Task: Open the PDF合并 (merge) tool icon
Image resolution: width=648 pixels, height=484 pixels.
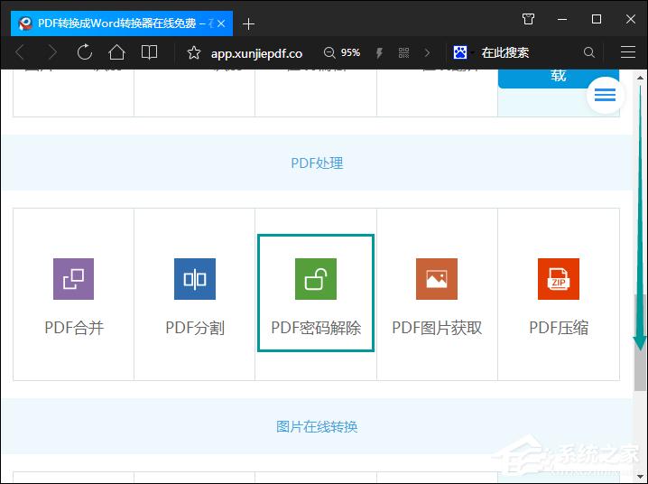Action: point(74,279)
